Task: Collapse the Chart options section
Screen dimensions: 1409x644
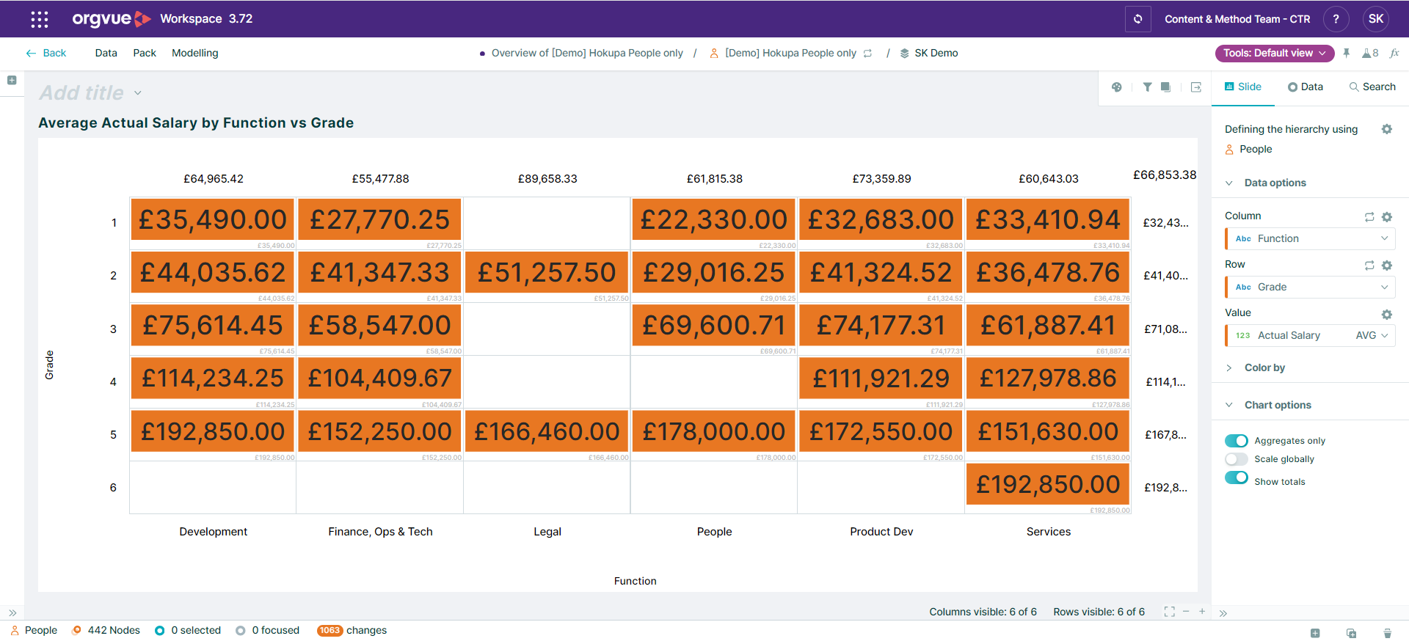Action: [x=1268, y=405]
